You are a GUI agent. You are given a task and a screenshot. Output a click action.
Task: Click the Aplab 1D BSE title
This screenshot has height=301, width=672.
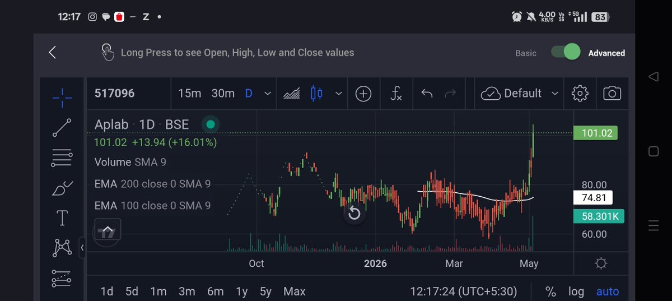(142, 124)
